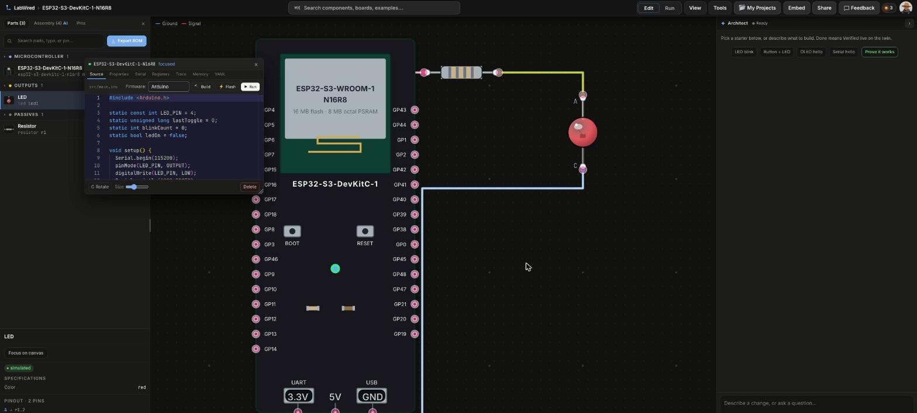Click the Focus on canvas button
The height and width of the screenshot is (413, 917).
point(26,353)
